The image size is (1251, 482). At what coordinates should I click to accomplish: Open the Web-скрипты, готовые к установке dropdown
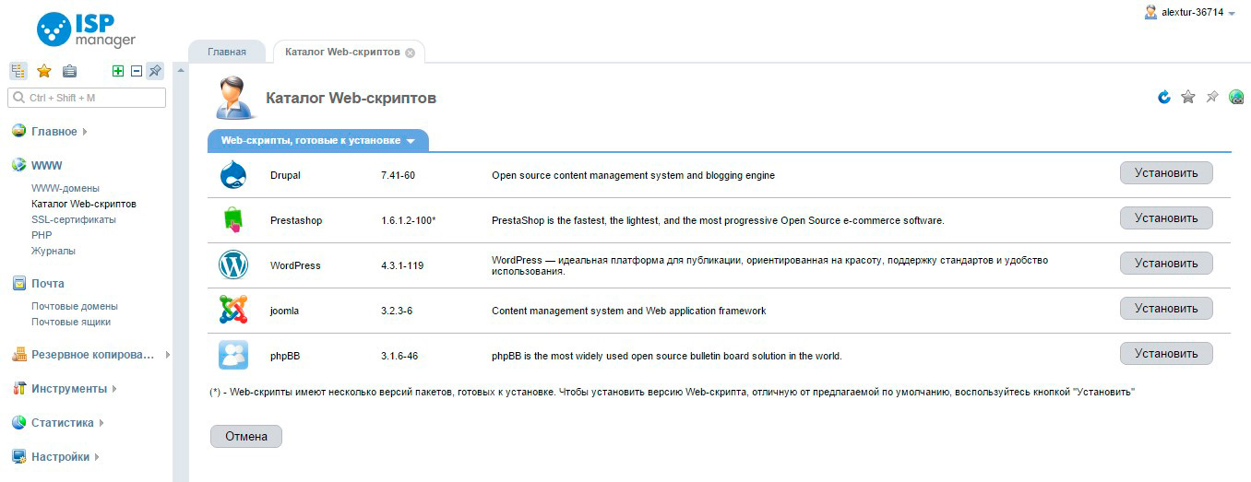[x=318, y=141]
